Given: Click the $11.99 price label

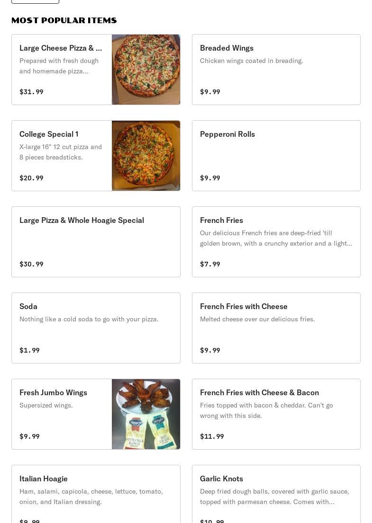Looking at the screenshot, I should point(212,436).
